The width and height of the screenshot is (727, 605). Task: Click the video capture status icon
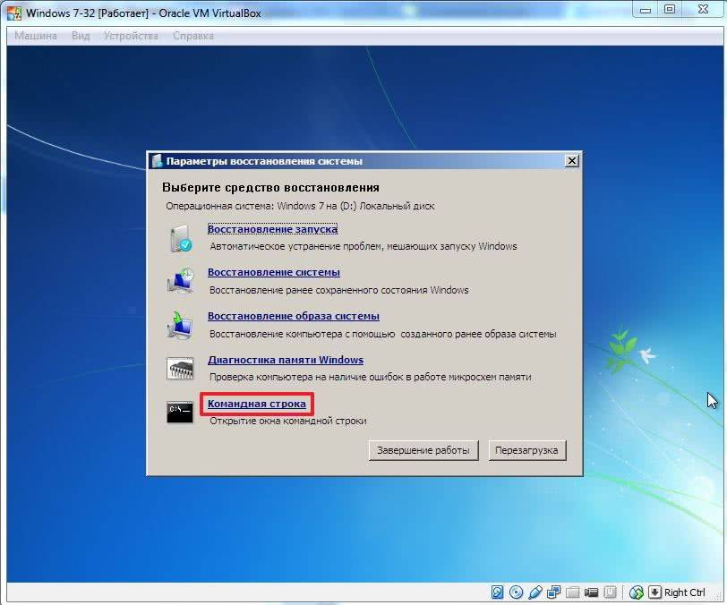[x=592, y=592]
